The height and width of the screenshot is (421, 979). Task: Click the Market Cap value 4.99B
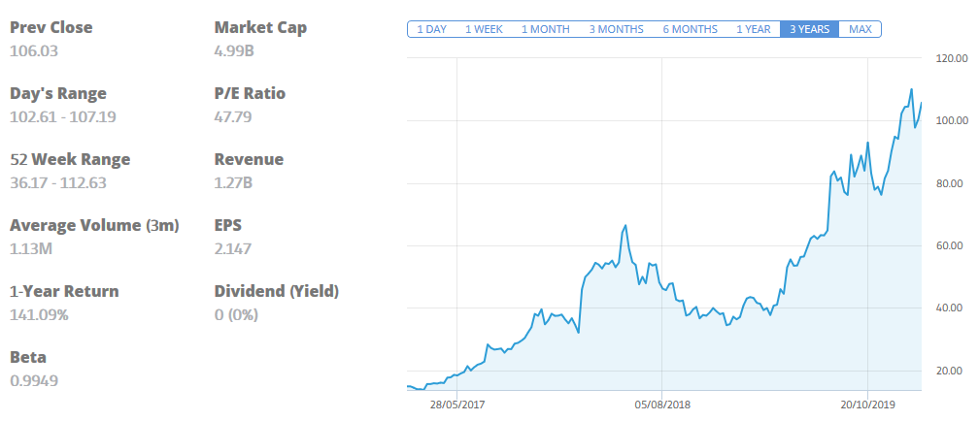click(x=235, y=50)
